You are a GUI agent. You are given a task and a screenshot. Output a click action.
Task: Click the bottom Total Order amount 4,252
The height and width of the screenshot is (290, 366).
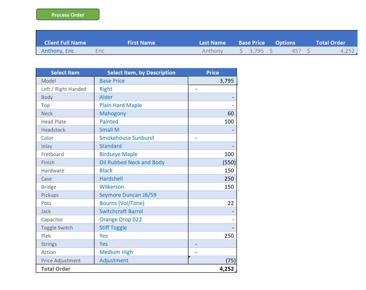[x=226, y=269]
